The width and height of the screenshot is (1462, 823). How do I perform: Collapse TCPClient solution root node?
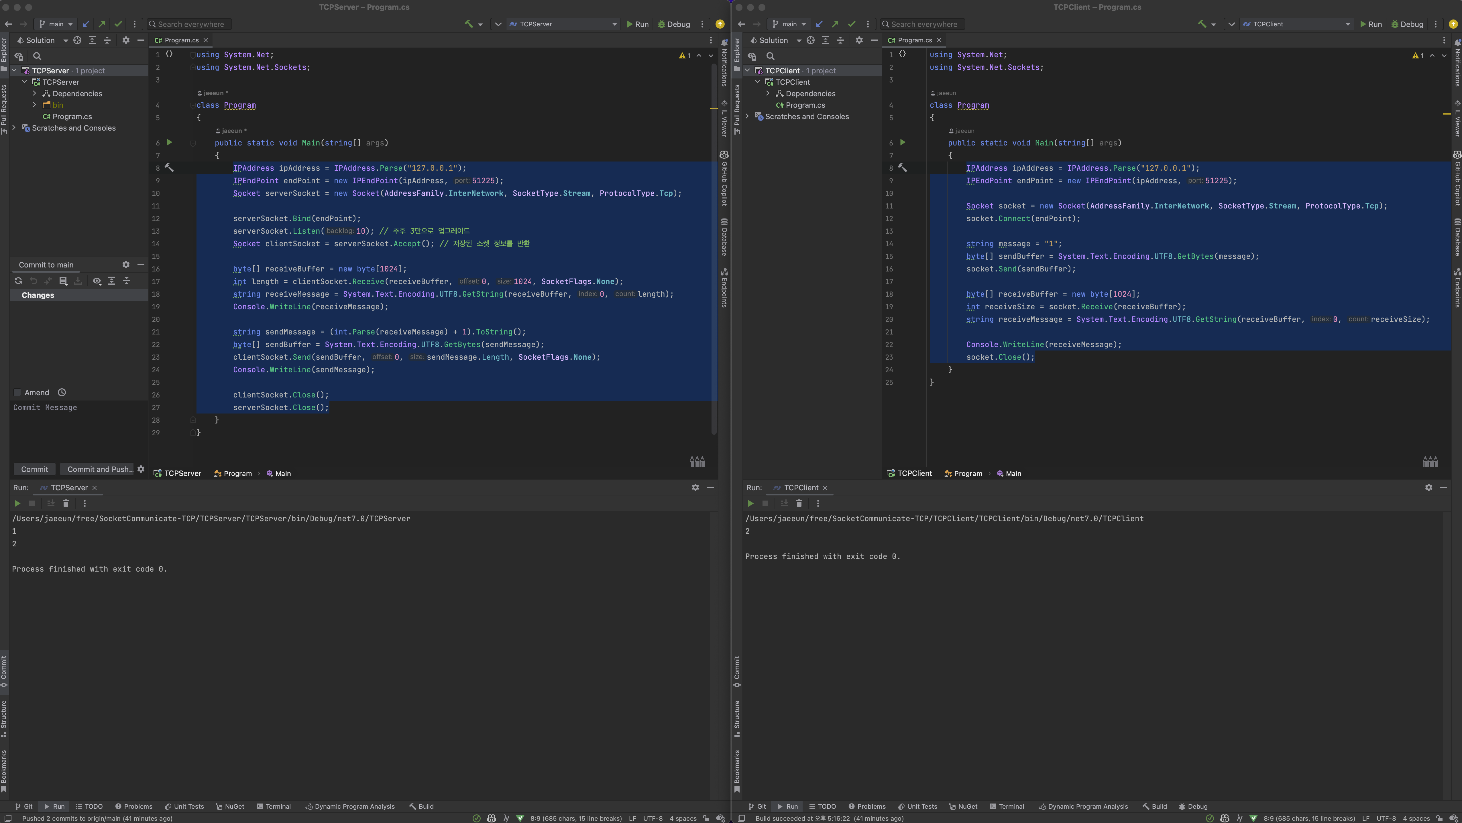point(747,70)
